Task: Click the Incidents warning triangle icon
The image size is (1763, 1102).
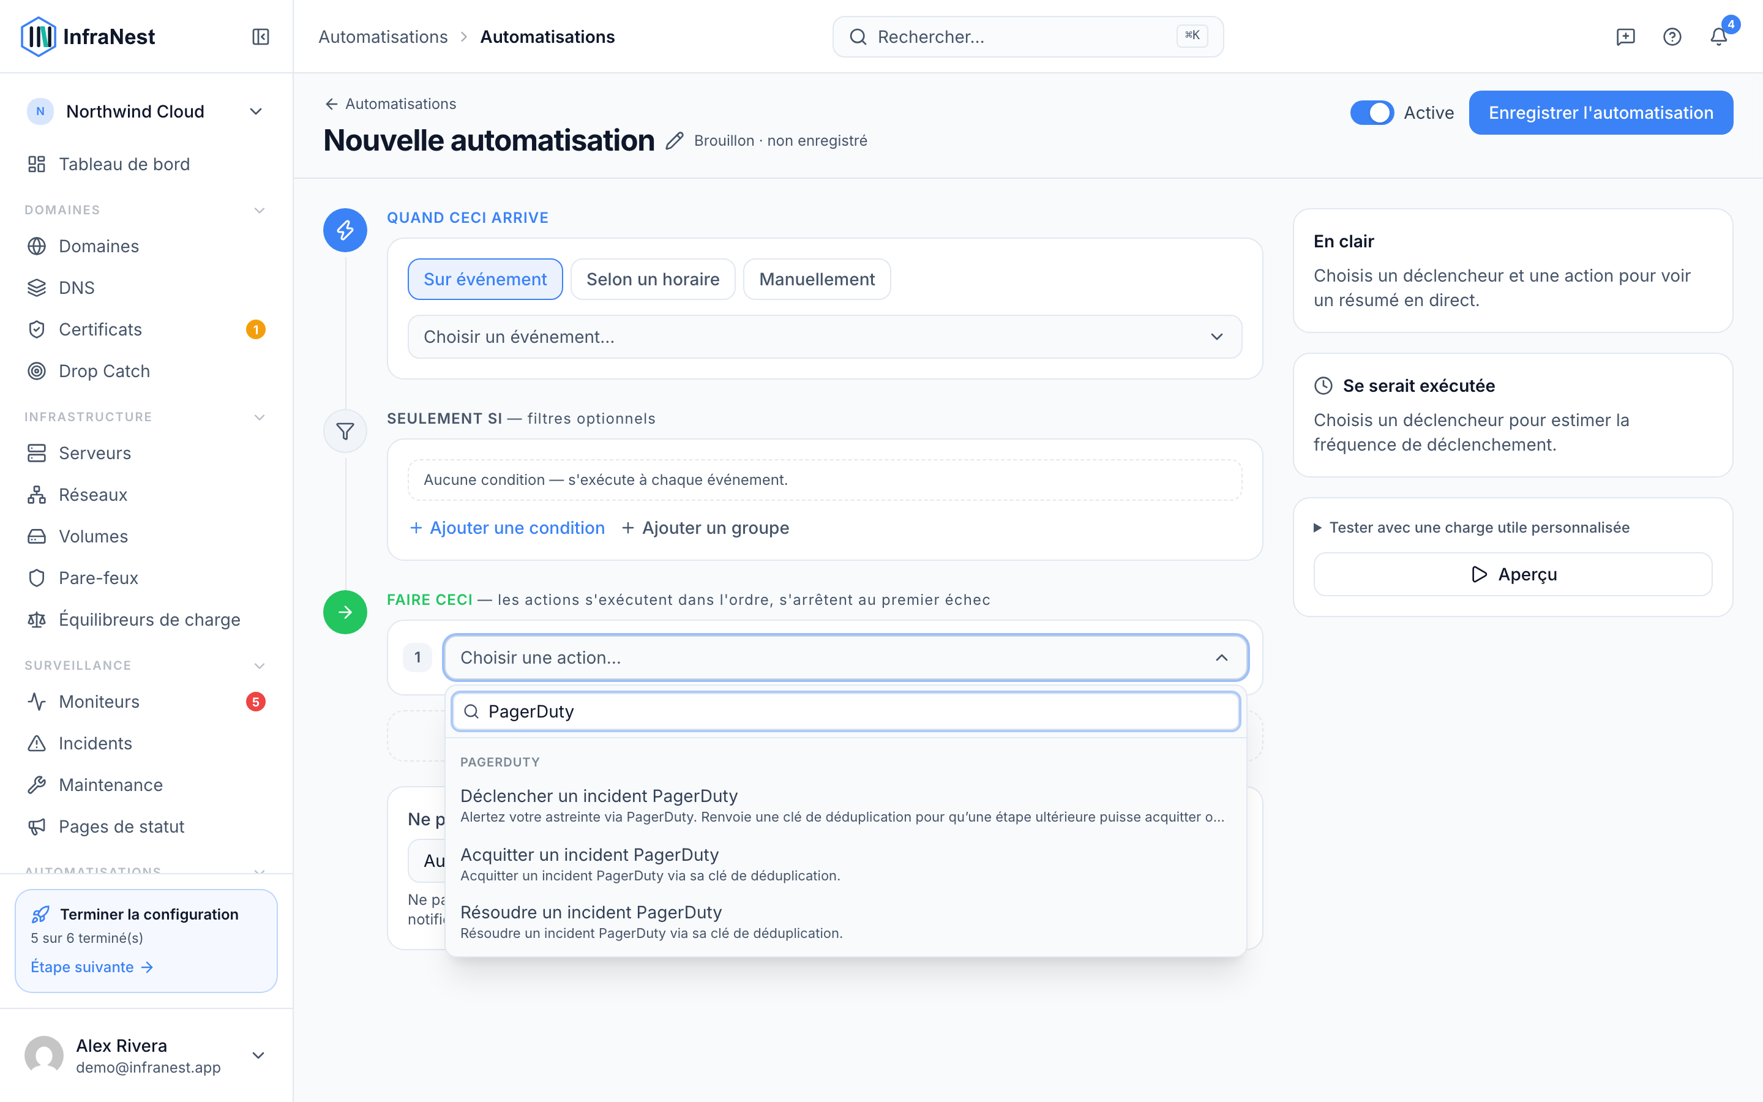Action: tap(37, 743)
